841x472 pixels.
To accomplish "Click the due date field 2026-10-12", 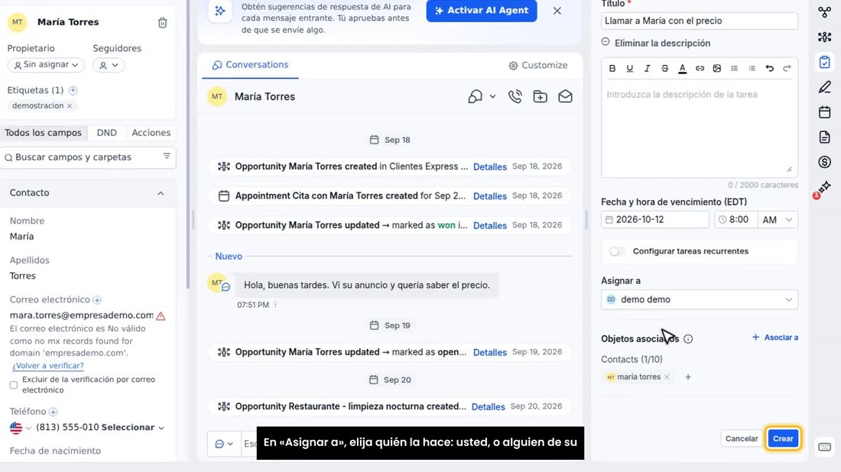I will pos(655,220).
